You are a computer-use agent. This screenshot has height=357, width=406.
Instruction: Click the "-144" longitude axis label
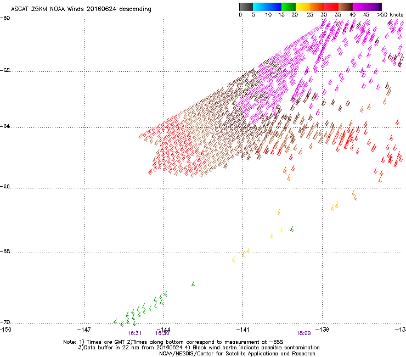pos(163,330)
